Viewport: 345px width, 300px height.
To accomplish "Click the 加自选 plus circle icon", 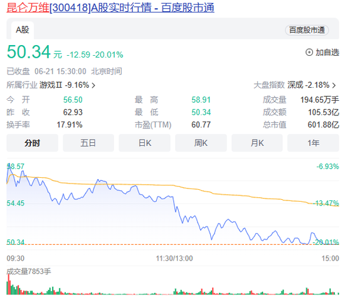I will [309, 52].
